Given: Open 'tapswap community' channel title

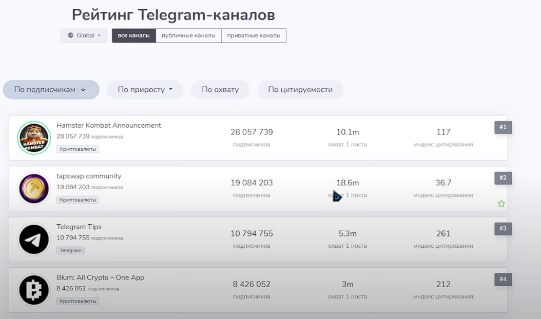Looking at the screenshot, I should point(89,176).
